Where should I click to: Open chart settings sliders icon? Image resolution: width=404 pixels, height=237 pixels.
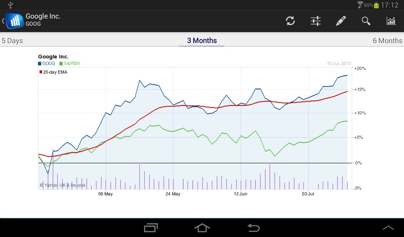(316, 21)
